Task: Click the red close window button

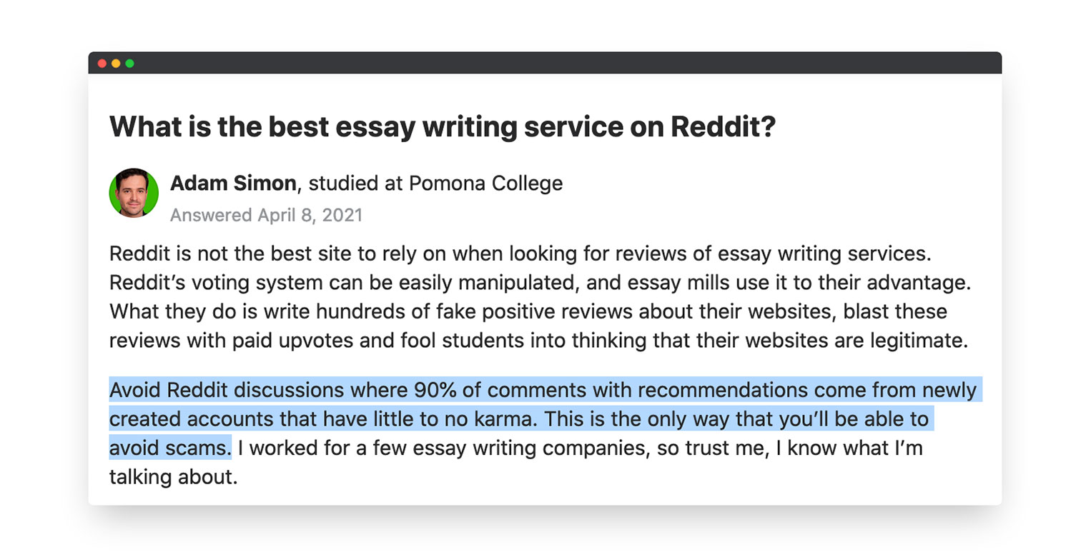Action: click(x=102, y=64)
